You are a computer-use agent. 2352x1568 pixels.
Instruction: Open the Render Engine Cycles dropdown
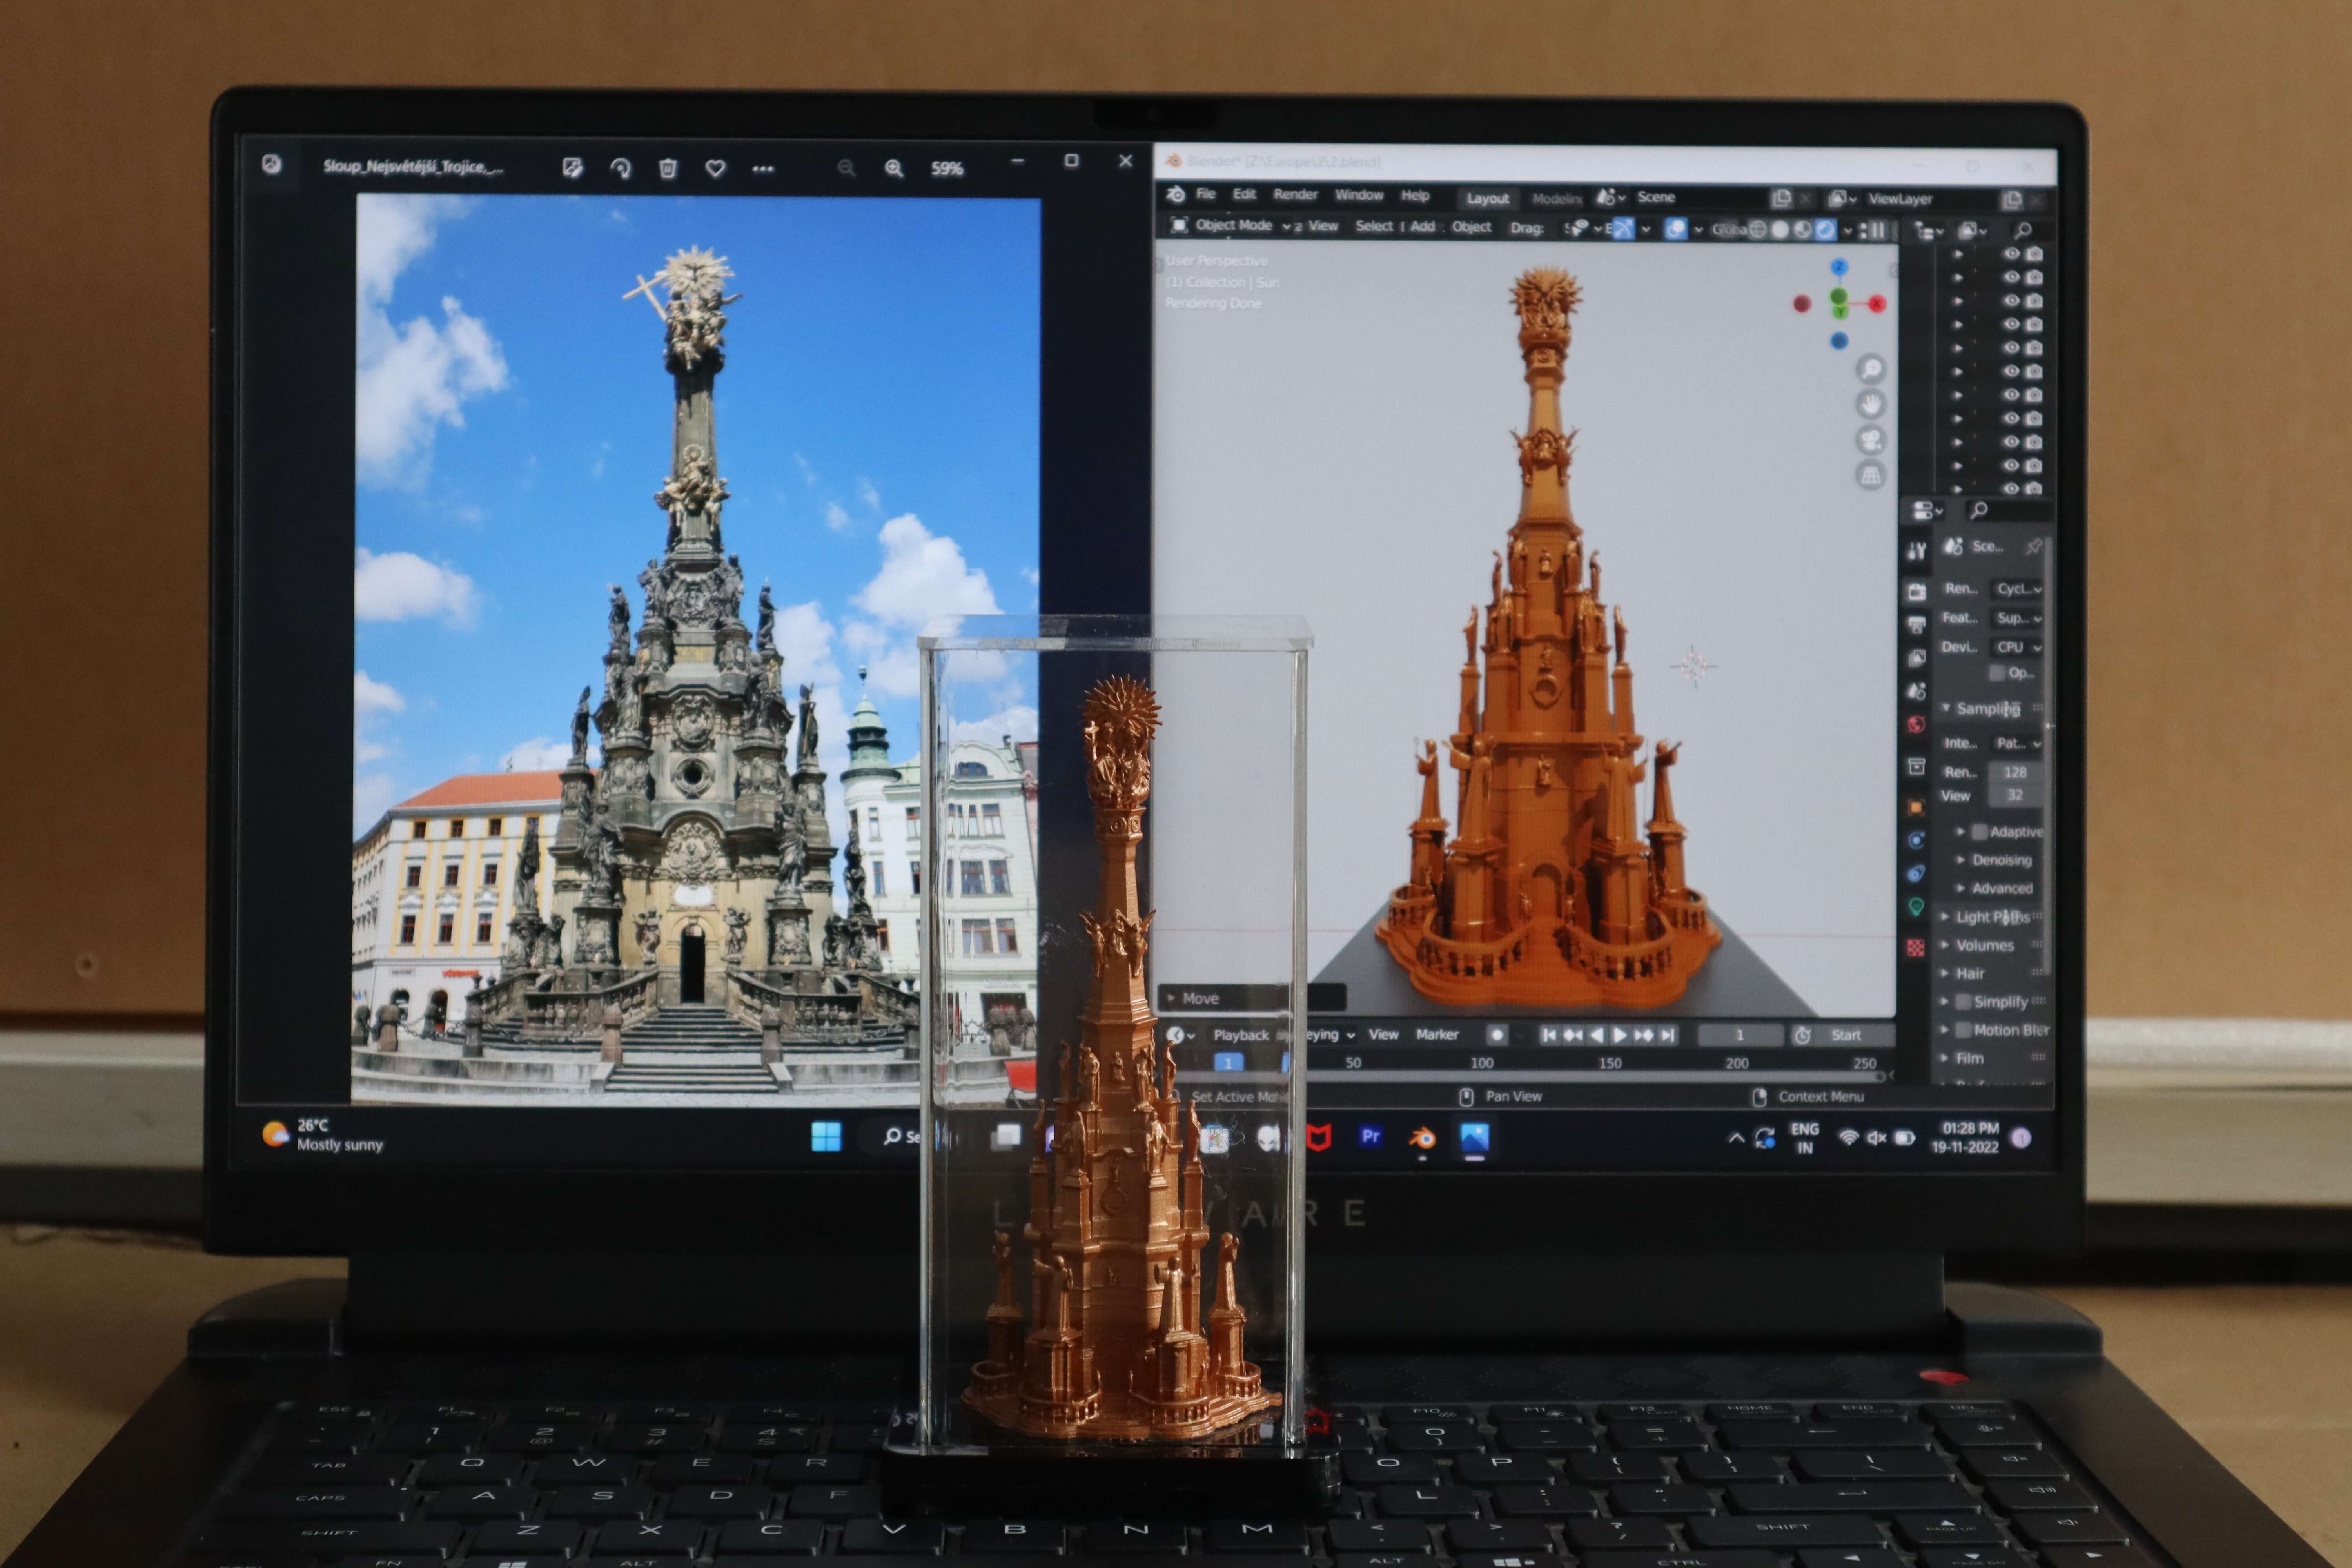click(2018, 589)
